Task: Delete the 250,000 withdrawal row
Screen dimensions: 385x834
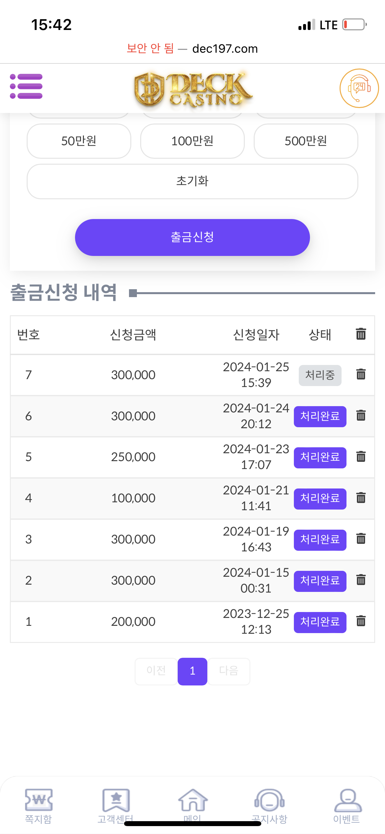Action: [x=361, y=457]
